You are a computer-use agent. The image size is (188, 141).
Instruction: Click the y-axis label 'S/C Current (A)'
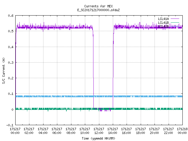coord(4,70)
